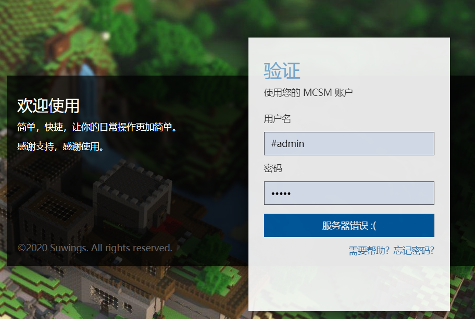Click the login button showing 服务器错误 :(
This screenshot has height=319, width=475.
pos(349,225)
